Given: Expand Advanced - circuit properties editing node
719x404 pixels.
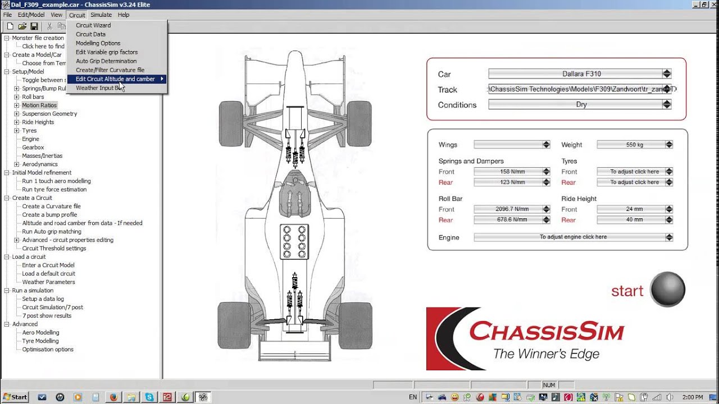Looking at the screenshot, I should point(17,240).
